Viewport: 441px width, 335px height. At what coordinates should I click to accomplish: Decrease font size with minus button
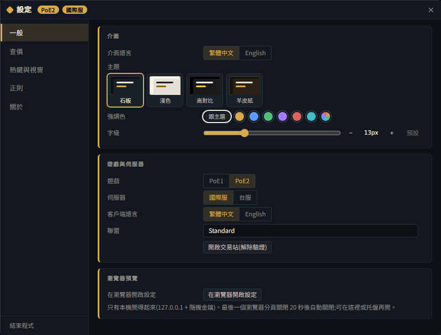tap(350, 133)
